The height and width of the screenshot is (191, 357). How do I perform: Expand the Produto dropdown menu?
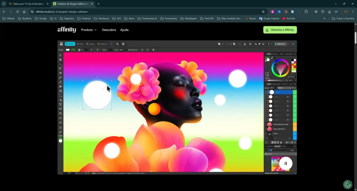89,30
